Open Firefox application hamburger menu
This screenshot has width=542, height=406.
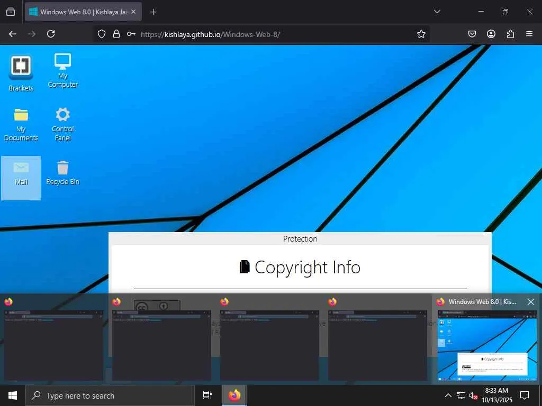529,34
